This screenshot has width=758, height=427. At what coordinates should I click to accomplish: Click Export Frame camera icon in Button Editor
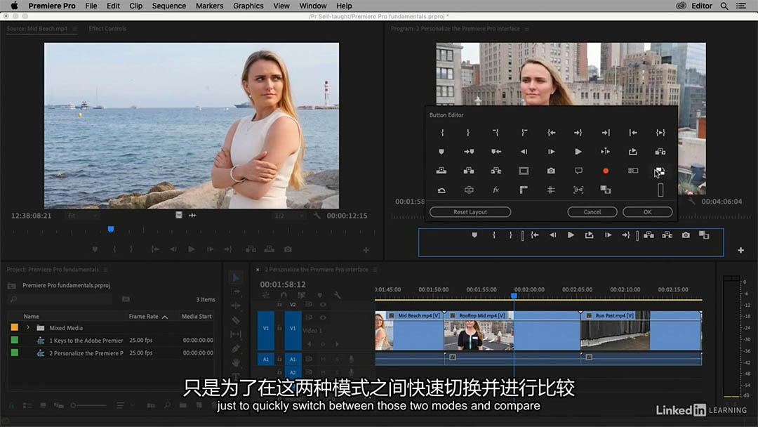tap(551, 171)
